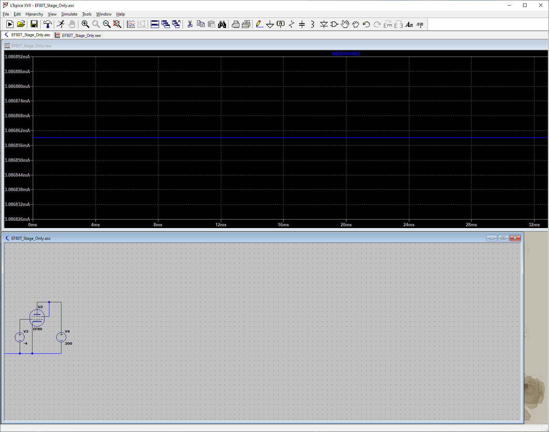Select the Move open-hand tool
This screenshot has height=432, width=549.
pos(345,24)
